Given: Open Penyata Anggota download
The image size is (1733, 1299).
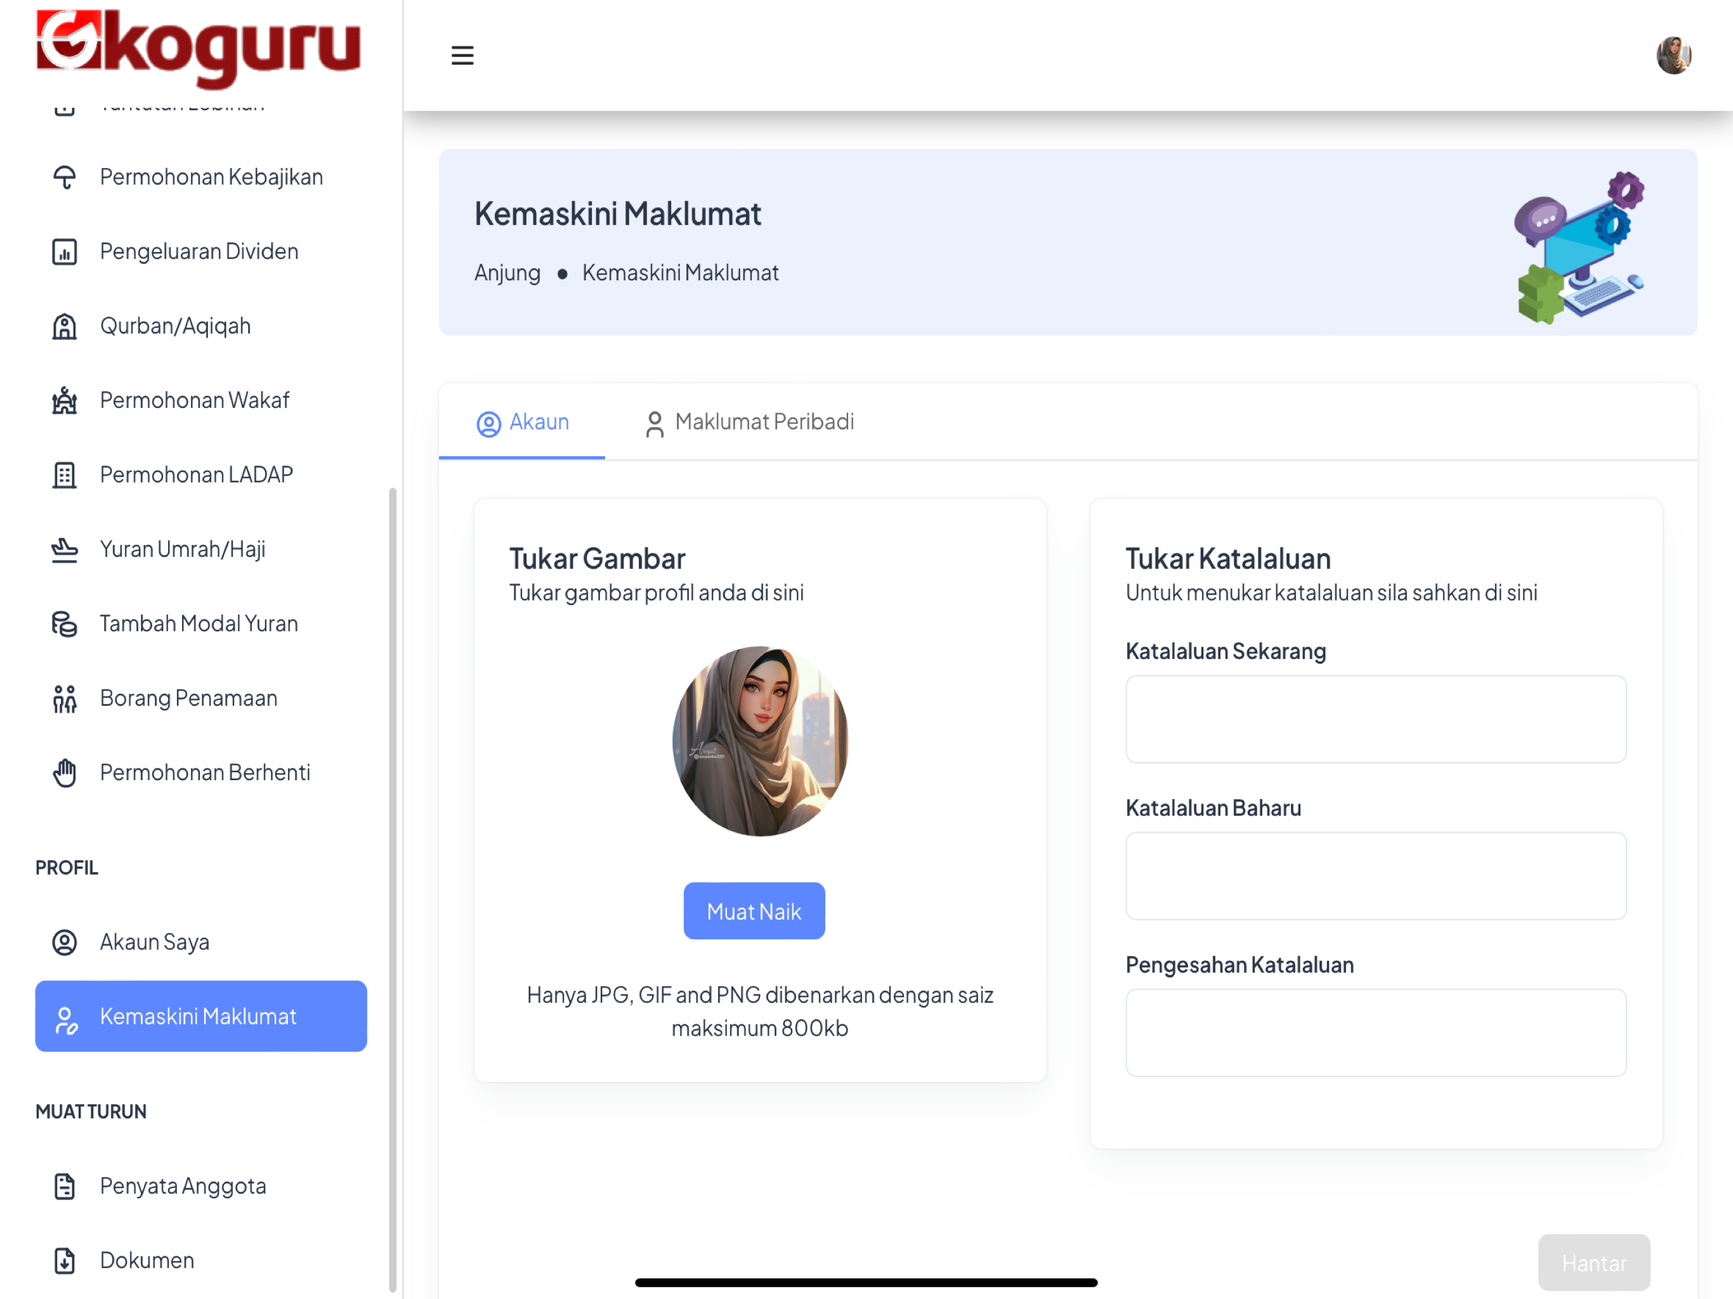Looking at the screenshot, I should tap(200, 1186).
